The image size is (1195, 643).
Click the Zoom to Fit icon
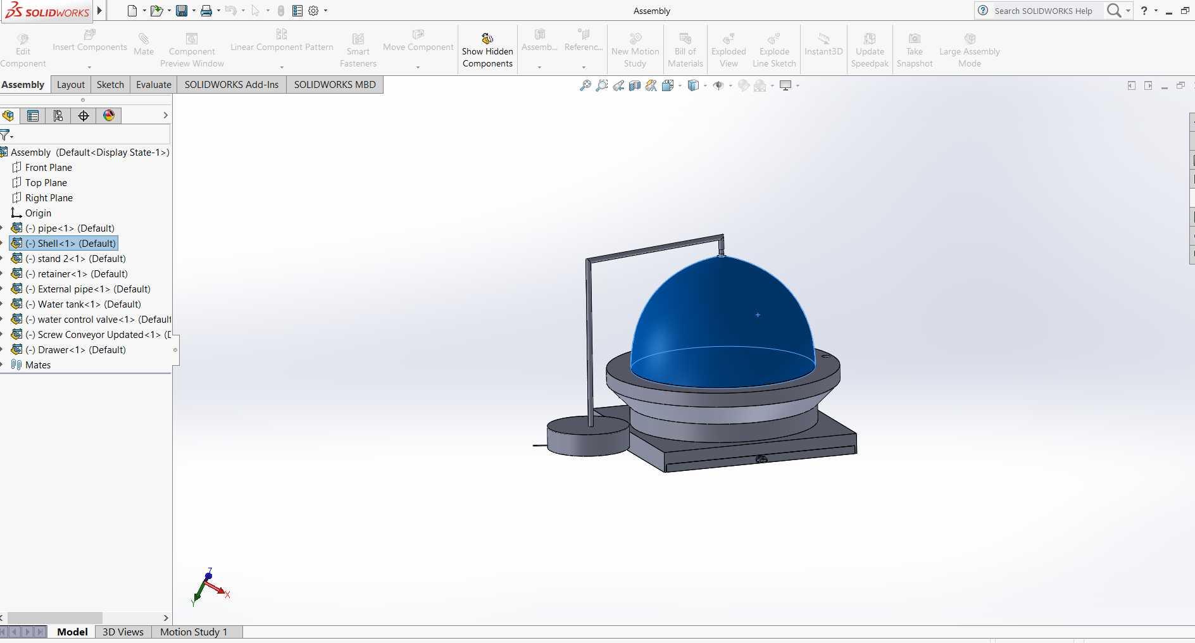click(585, 85)
